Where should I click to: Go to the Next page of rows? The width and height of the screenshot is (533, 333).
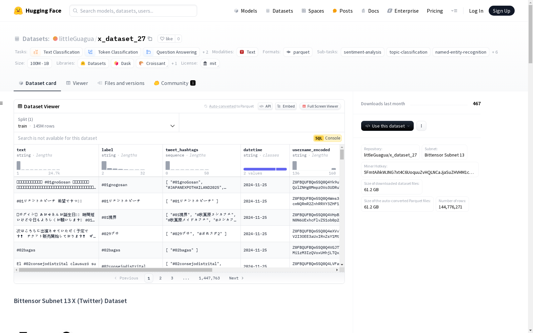(236, 278)
